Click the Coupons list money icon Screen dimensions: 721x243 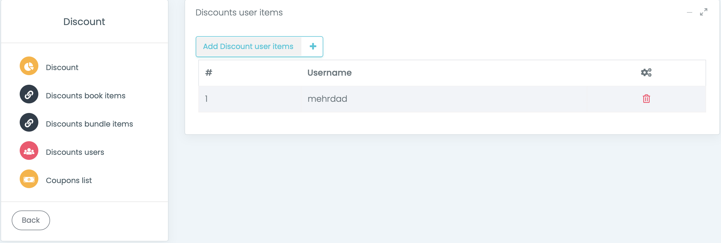29,179
